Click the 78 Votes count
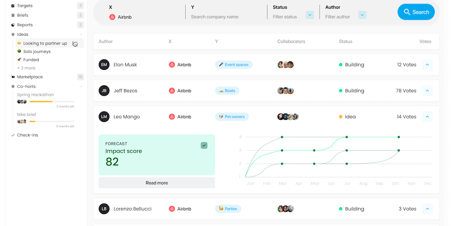Image resolution: width=452 pixels, height=226 pixels. (x=406, y=90)
